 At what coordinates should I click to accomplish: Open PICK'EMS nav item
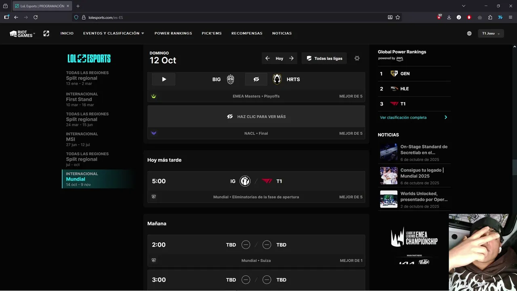[212, 33]
